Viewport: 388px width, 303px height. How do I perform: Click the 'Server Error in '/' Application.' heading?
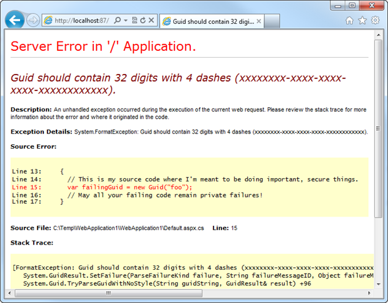[x=103, y=46]
